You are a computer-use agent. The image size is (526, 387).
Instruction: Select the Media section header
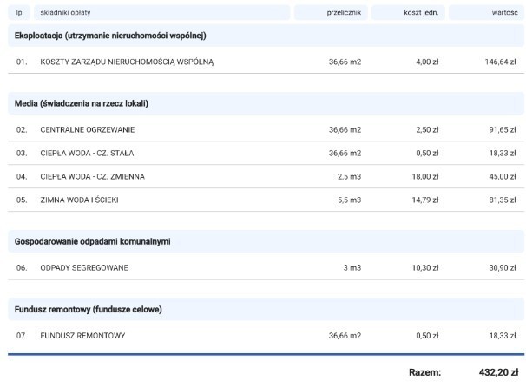[82, 103]
